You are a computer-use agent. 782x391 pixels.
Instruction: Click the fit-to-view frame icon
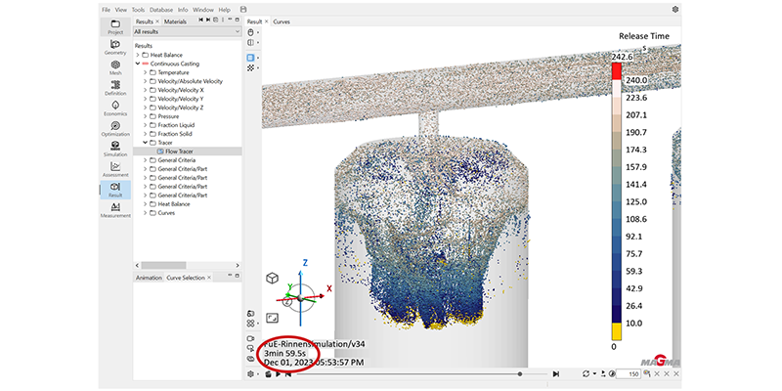click(271, 318)
